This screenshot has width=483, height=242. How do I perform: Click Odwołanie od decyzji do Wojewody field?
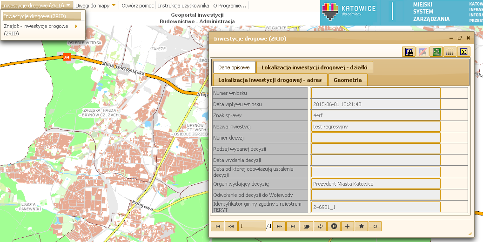(376, 195)
